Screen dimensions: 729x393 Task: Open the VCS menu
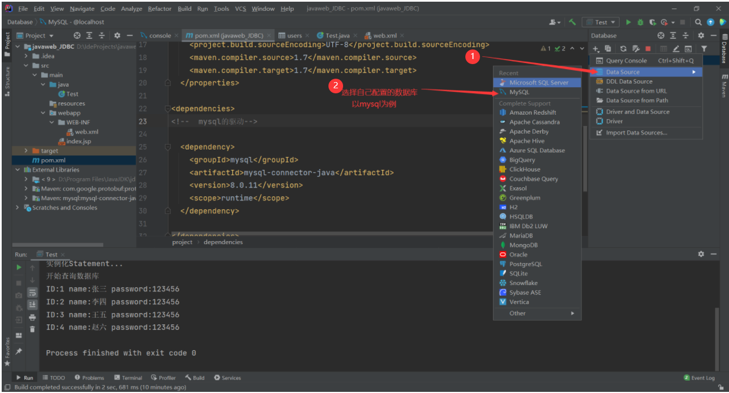[241, 8]
